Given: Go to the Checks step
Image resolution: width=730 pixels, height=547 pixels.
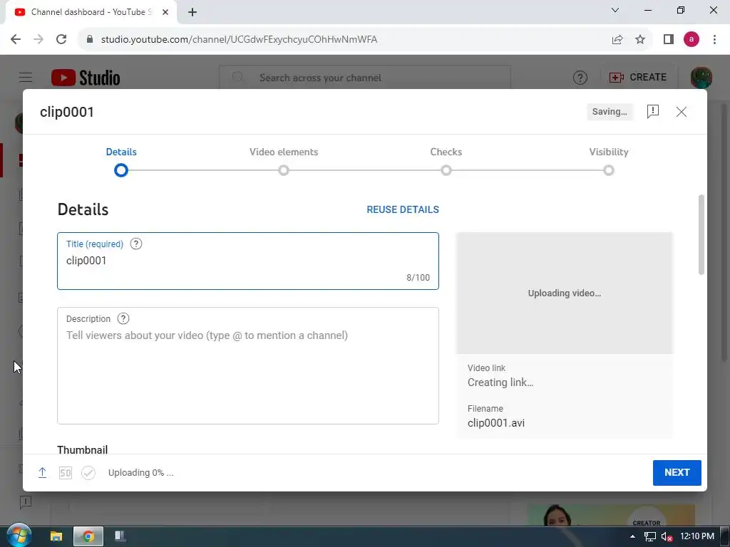Looking at the screenshot, I should pyautogui.click(x=446, y=170).
